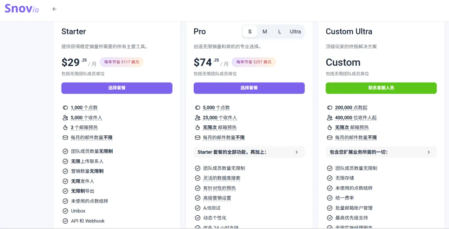
Task: Click the Custom Ultra plan heading
Action: 349,32
